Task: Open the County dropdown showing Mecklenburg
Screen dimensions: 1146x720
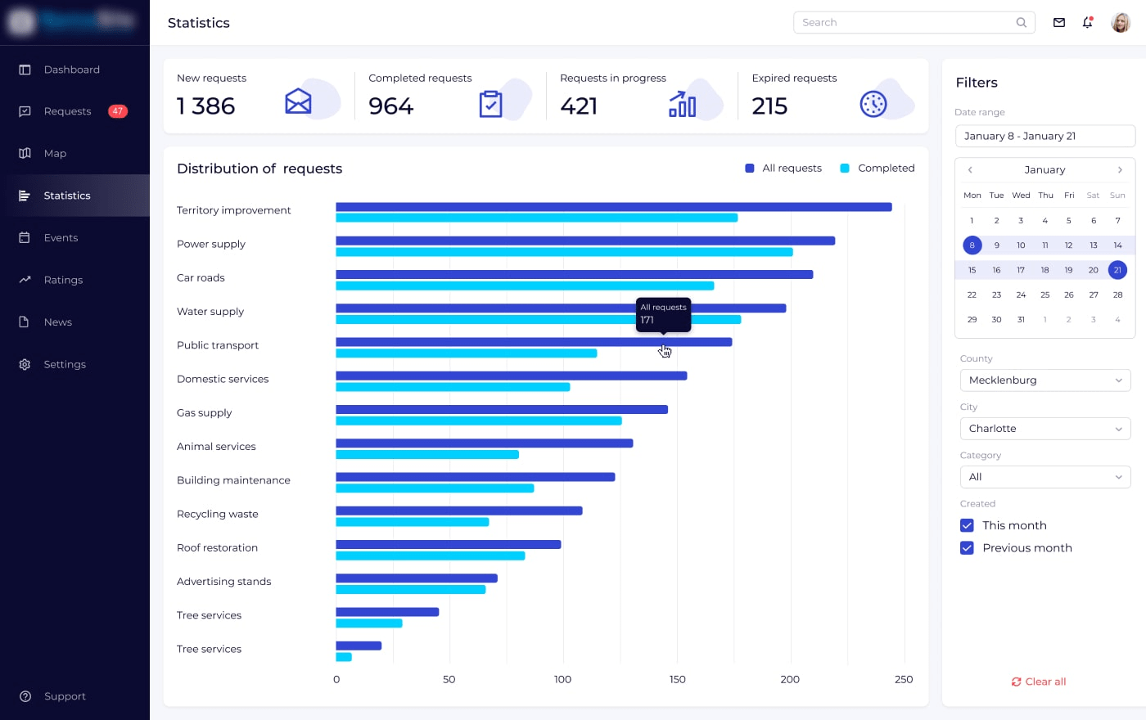Action: click(x=1045, y=380)
